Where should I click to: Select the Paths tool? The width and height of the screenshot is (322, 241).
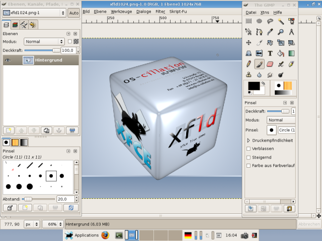(x=259, y=32)
